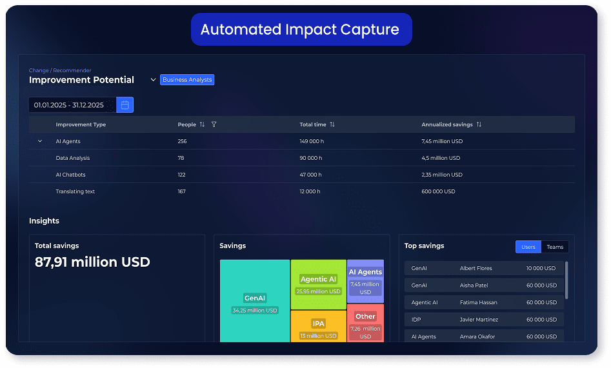Select the Agentic AI treemap block
This screenshot has height=368, width=611.
(318, 284)
